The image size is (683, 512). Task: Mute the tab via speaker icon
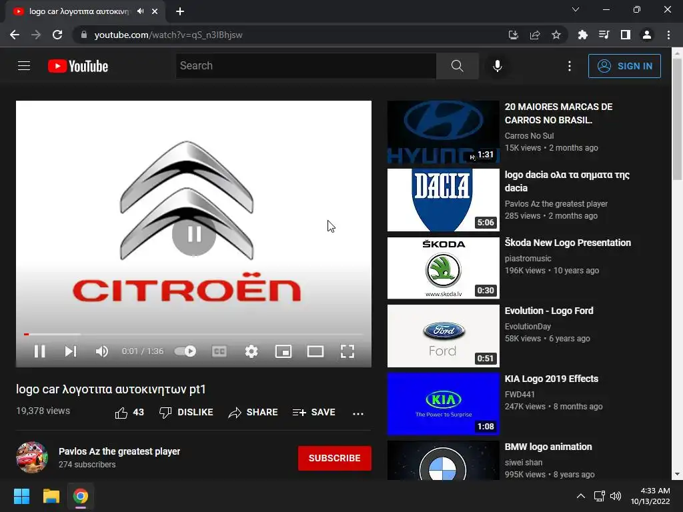(140, 11)
